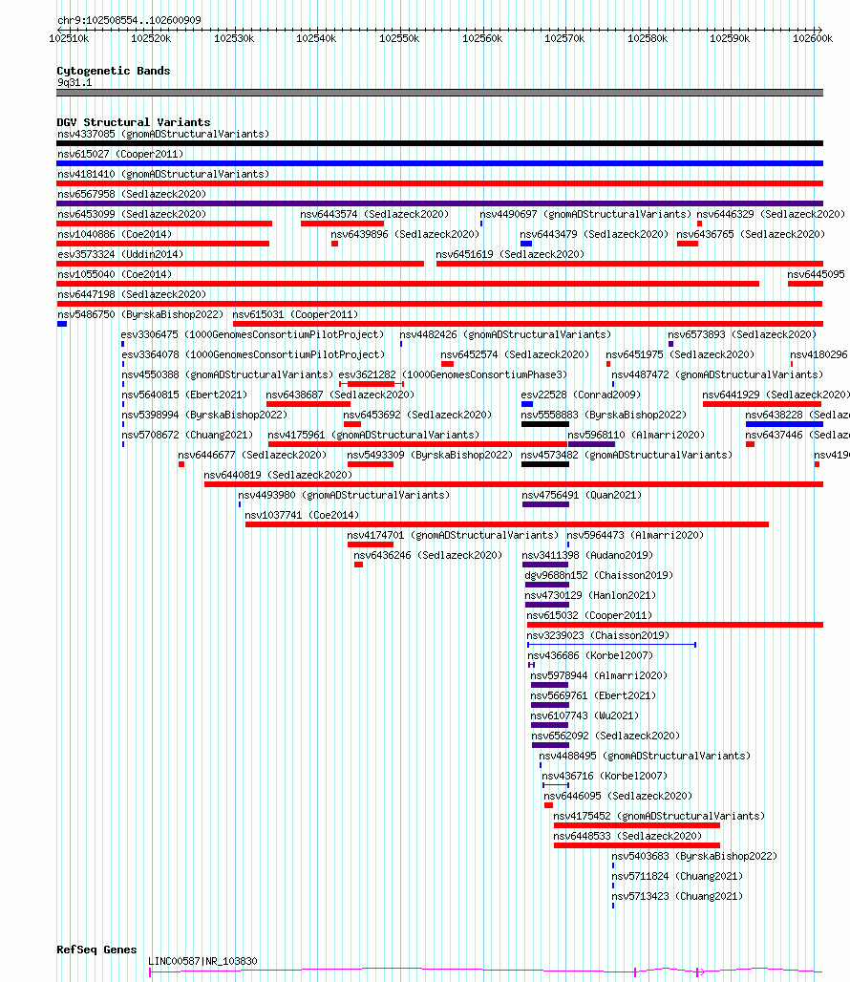Viewport: 850px width, 982px height.
Task: Click the blue bar under nsv615027
Action: (x=439, y=163)
